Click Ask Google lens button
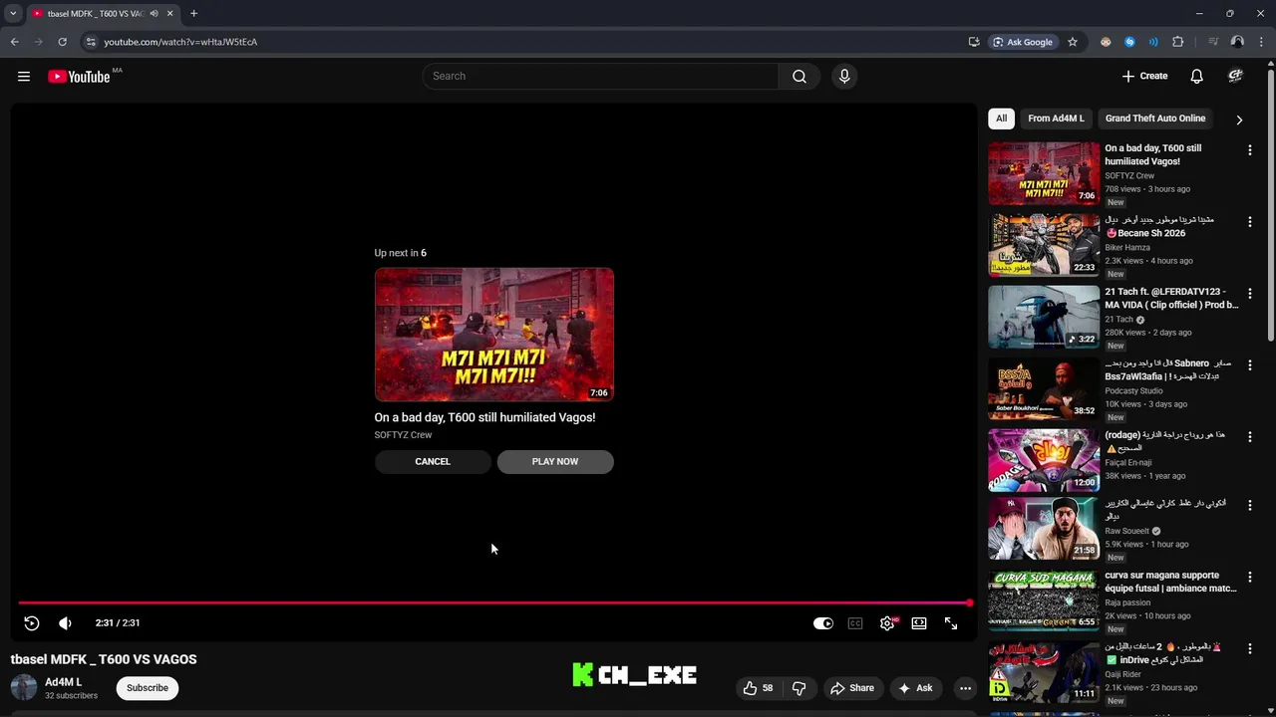The width and height of the screenshot is (1276, 717). pyautogui.click(x=1023, y=42)
